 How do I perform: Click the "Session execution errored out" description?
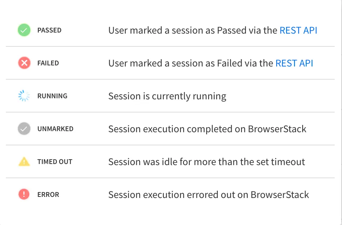[x=208, y=195]
